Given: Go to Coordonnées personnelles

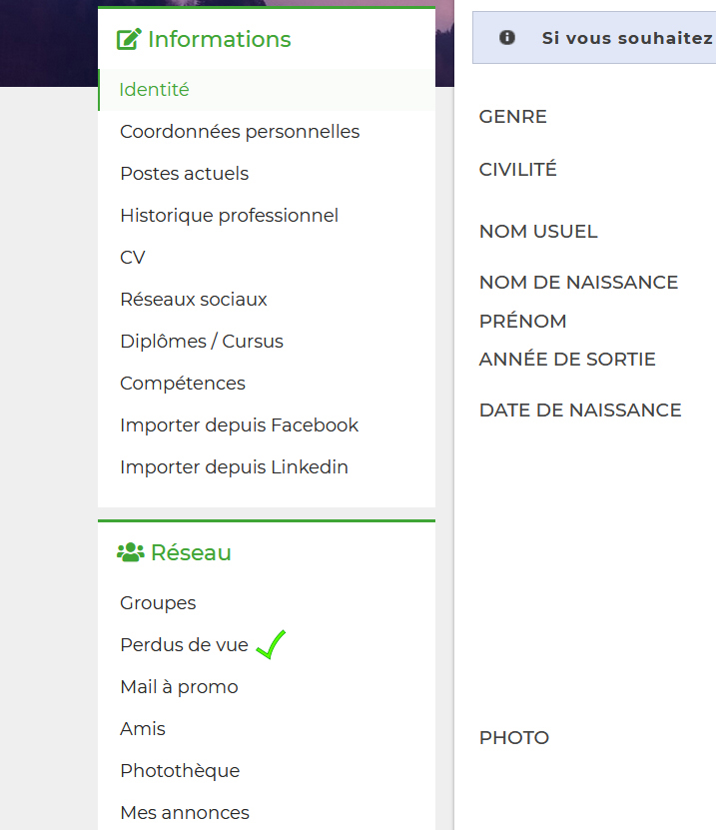Looking at the screenshot, I should click(x=240, y=132).
